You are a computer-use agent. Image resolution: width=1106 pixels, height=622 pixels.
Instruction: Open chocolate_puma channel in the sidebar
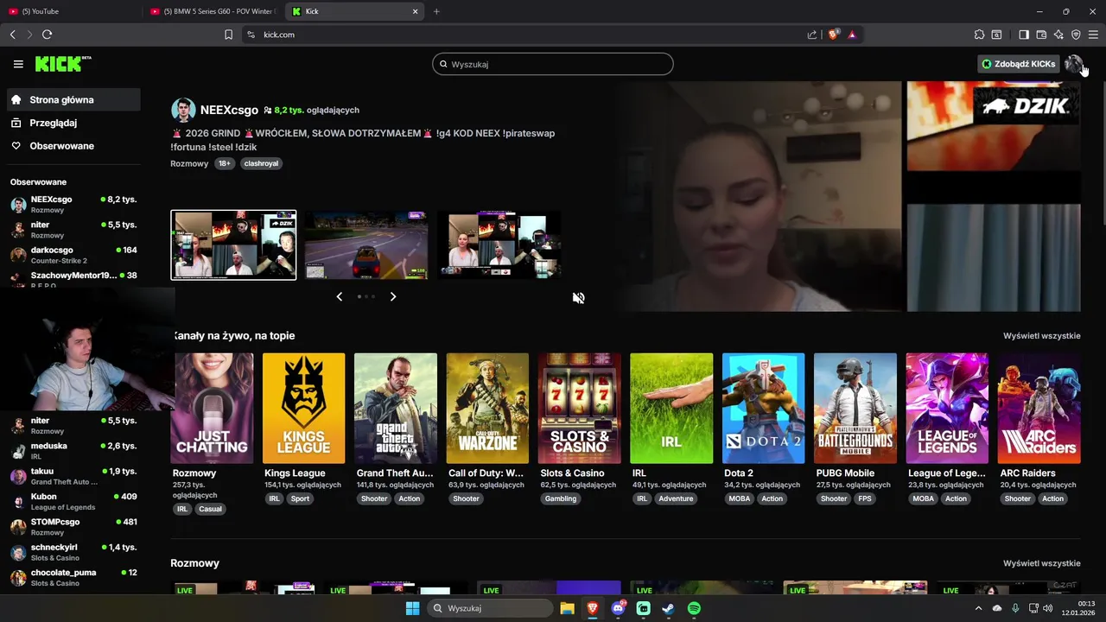click(x=73, y=578)
